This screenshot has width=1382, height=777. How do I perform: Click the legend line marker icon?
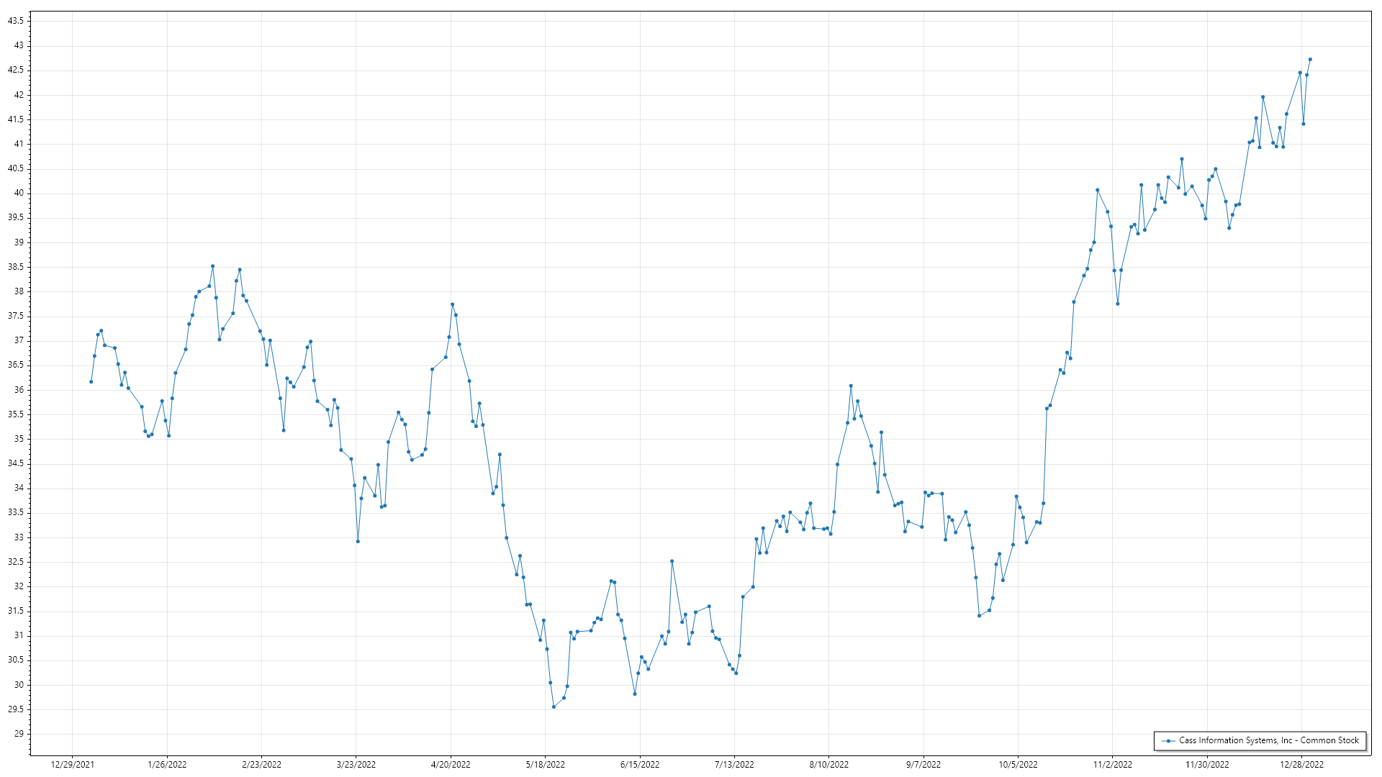click(1168, 740)
